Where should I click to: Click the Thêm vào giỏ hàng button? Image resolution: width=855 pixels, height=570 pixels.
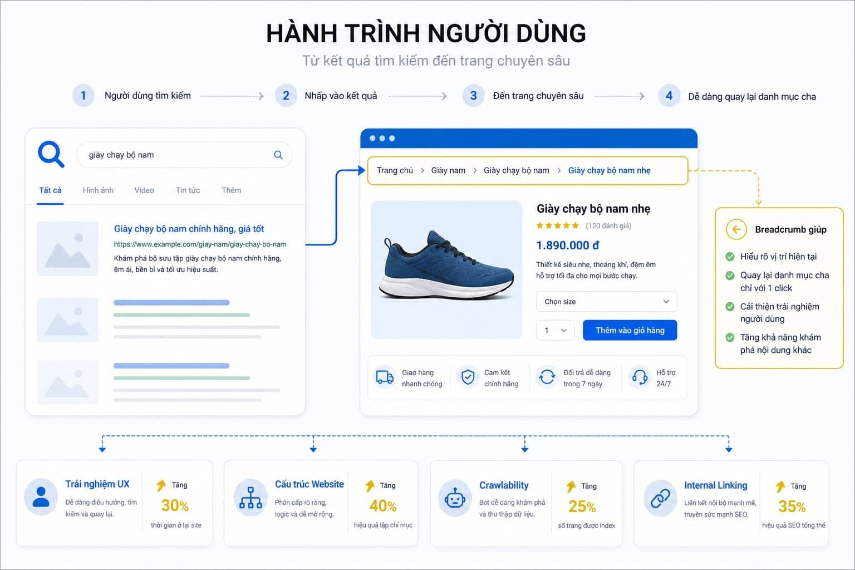630,330
